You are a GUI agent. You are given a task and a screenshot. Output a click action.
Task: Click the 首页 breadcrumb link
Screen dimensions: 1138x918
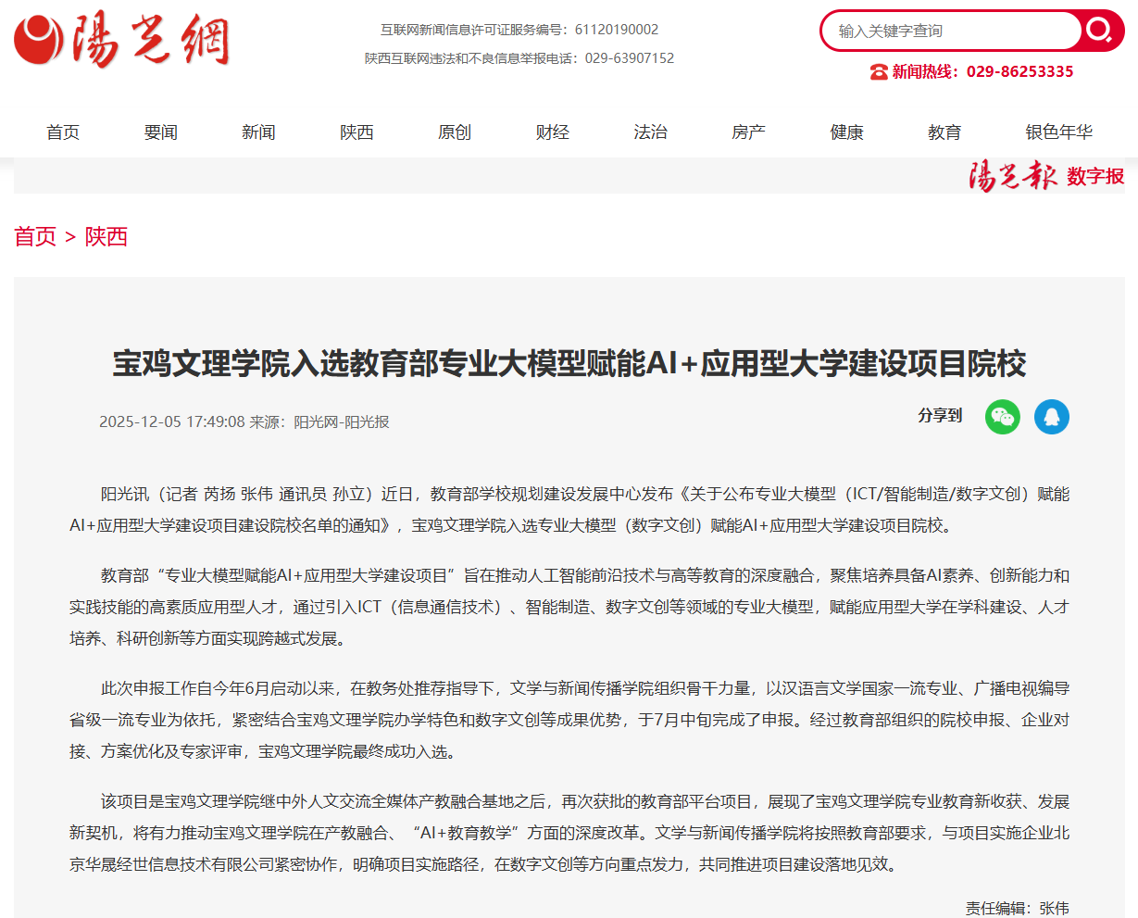click(x=35, y=237)
